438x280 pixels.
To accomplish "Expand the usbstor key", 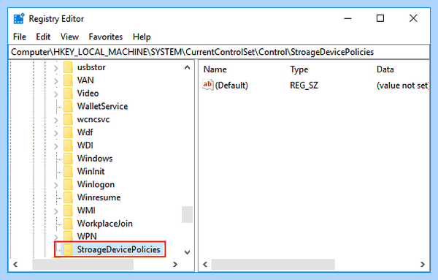I will tap(56, 68).
